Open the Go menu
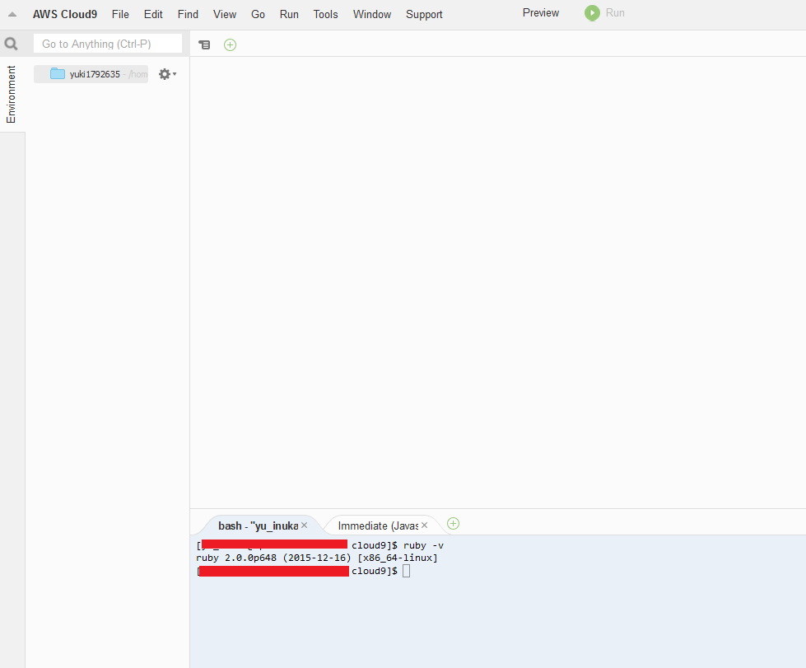Image resolution: width=806 pixels, height=668 pixels. (258, 14)
